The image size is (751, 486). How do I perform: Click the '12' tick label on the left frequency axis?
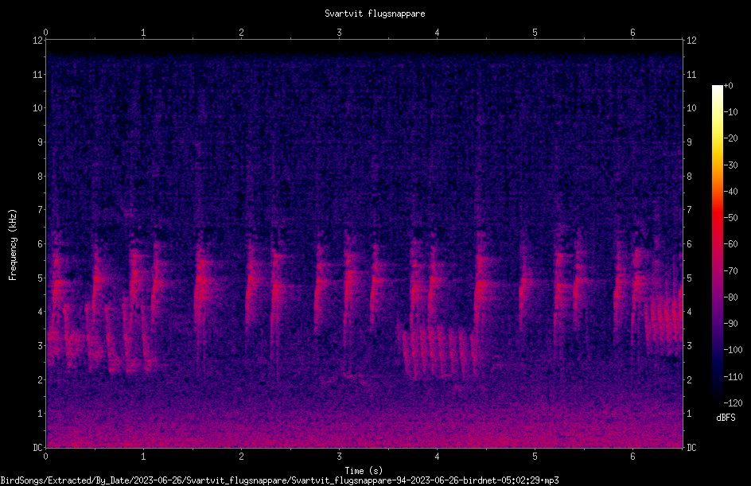click(x=38, y=41)
